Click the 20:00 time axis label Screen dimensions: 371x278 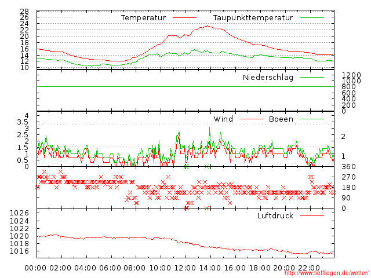[x=284, y=268]
